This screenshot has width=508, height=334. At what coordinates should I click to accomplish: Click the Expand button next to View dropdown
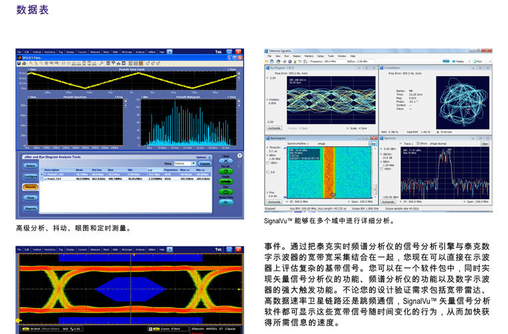click(205, 164)
